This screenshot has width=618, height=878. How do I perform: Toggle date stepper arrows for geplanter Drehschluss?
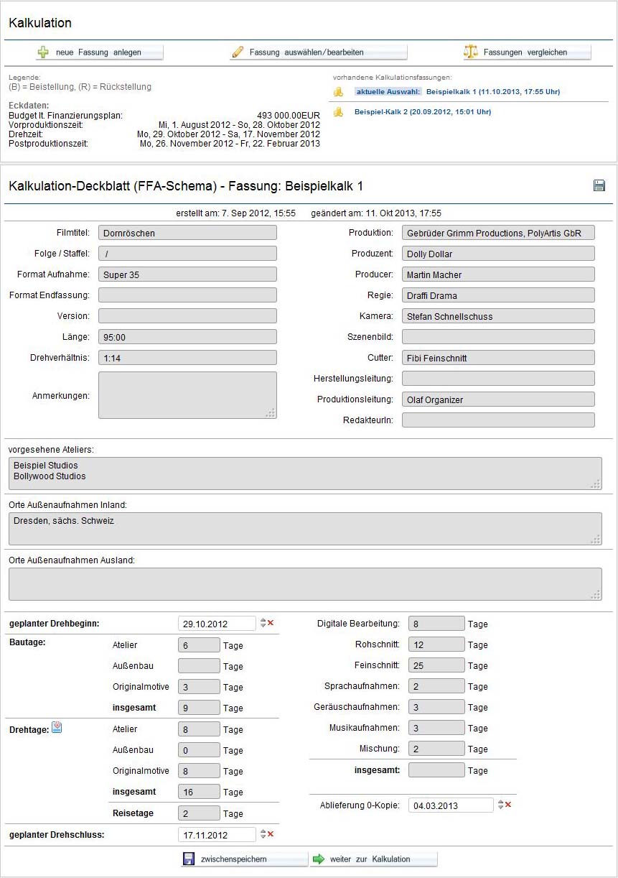[x=263, y=834]
